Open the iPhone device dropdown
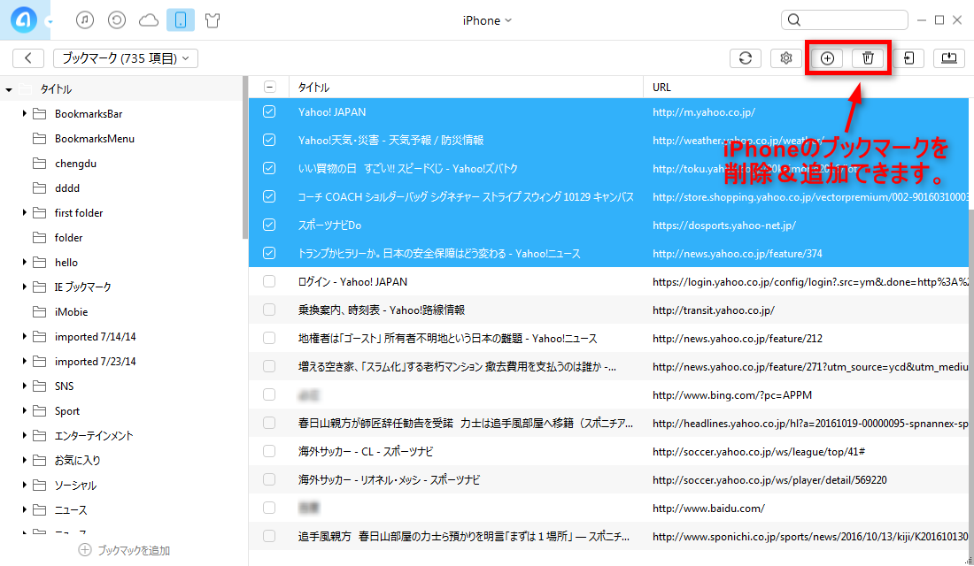 (x=487, y=20)
